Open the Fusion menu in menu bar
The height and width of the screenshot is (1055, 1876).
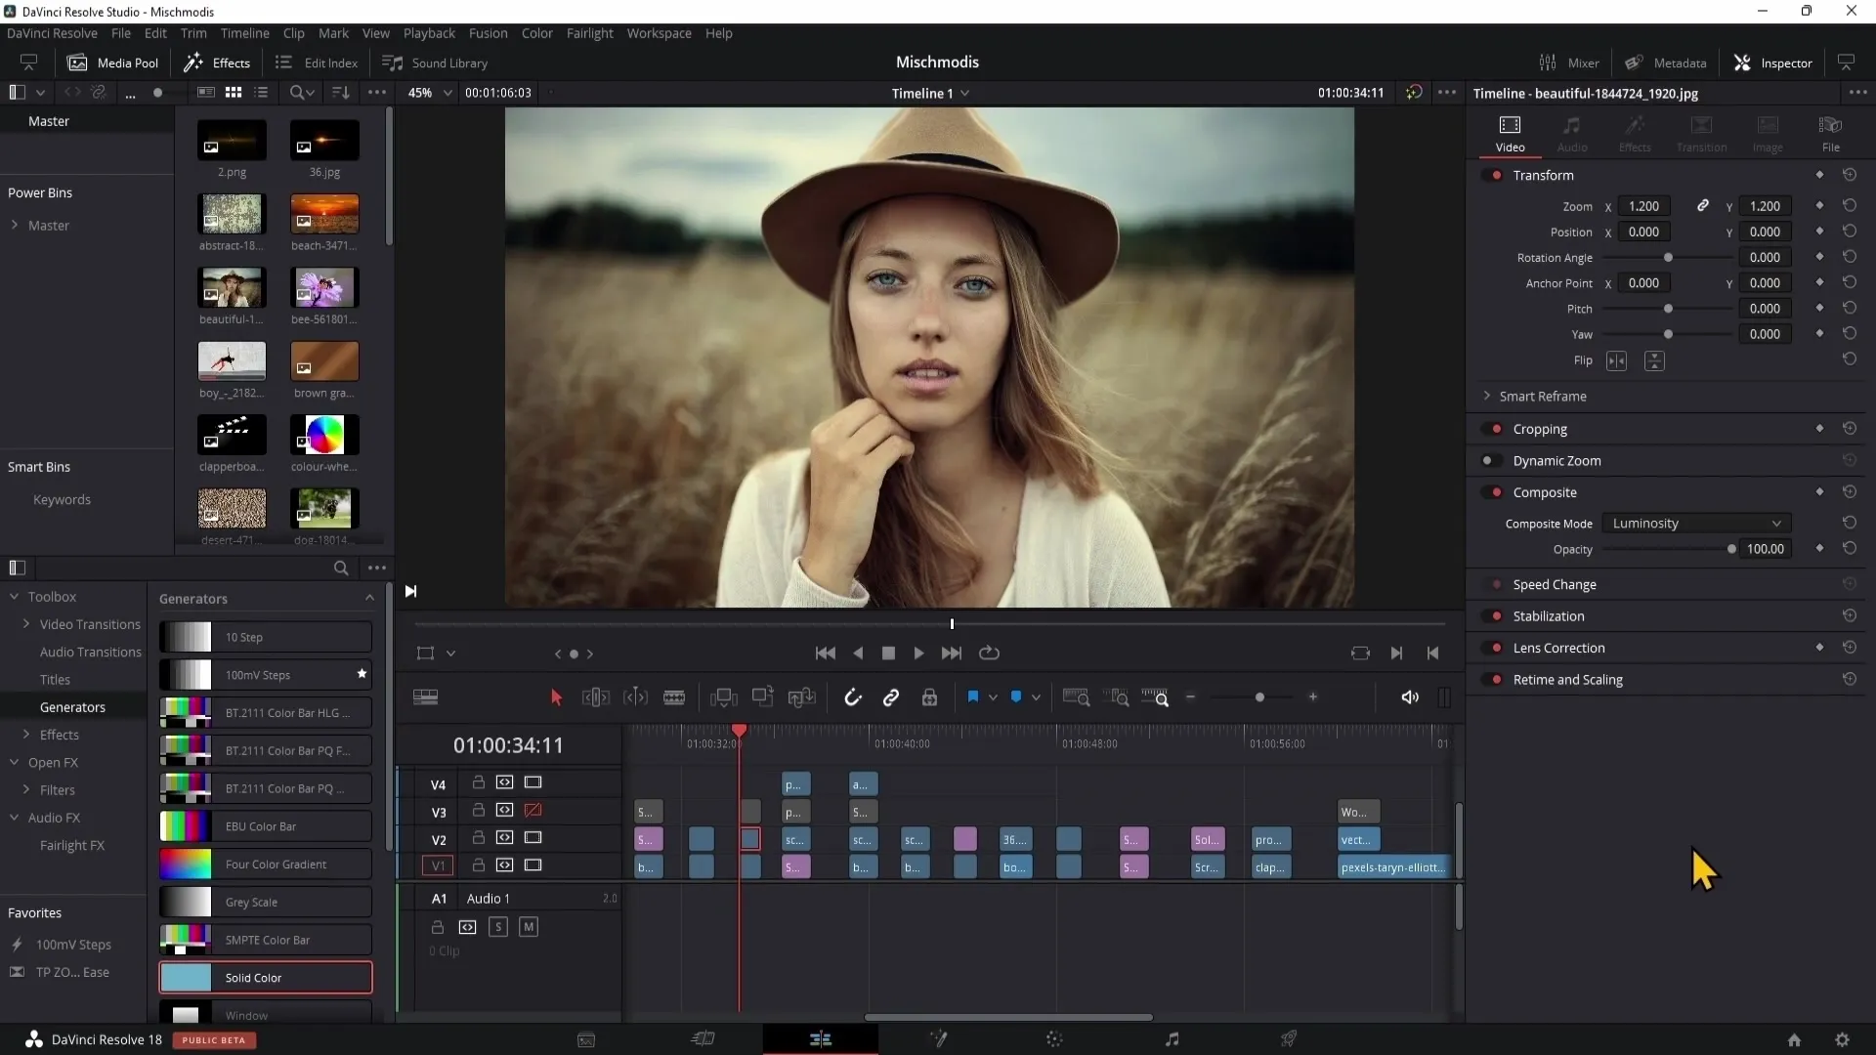[487, 32]
